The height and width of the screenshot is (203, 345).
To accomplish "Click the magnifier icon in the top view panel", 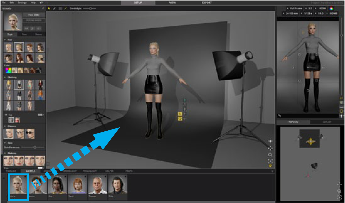I will tap(339, 191).
